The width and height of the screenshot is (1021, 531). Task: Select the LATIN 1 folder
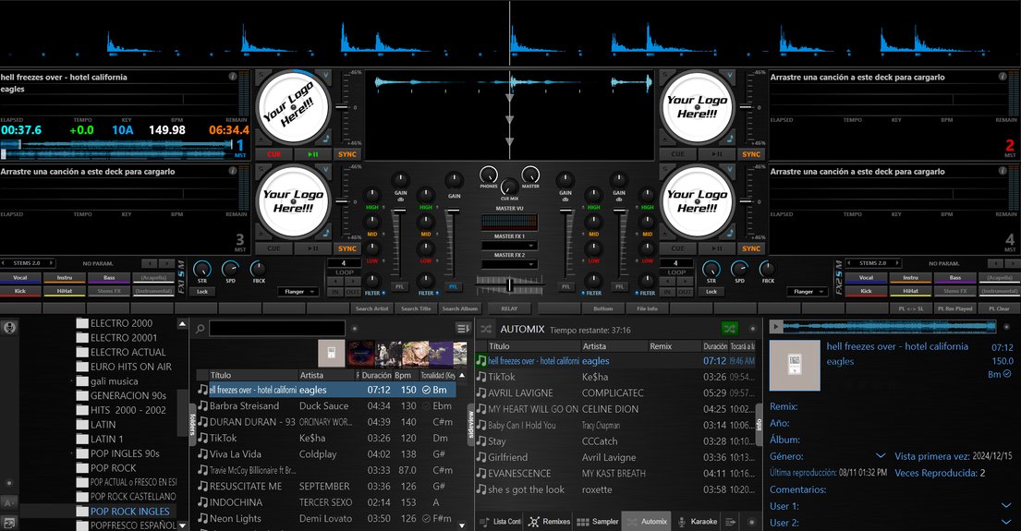point(107,439)
